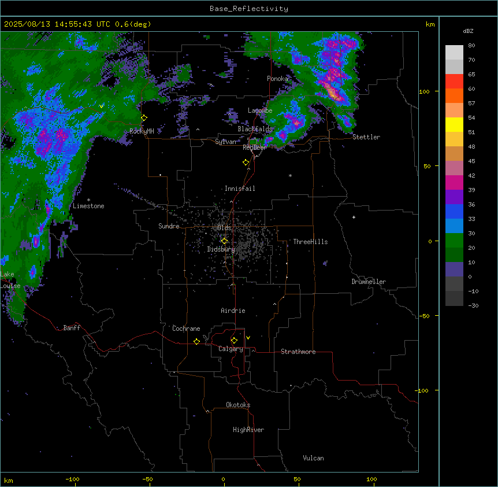
Task: Click the green 30 dBZ legend swatch
Action: [454, 241]
